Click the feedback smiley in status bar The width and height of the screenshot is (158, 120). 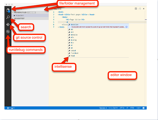pyautogui.click(x=143, y=108)
